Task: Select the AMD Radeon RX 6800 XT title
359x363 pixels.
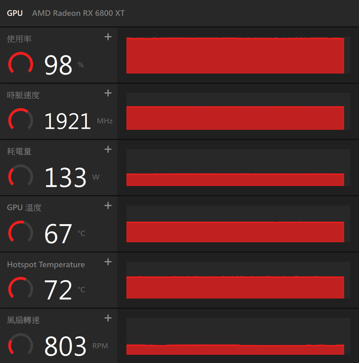Action: [78, 13]
